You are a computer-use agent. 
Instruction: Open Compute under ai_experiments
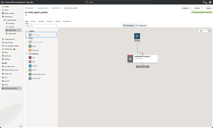pos(10,27)
